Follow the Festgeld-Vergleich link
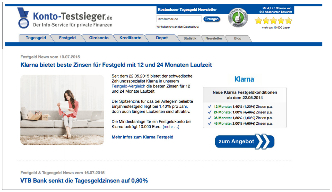The width and height of the screenshot is (332, 192). pos(129,86)
